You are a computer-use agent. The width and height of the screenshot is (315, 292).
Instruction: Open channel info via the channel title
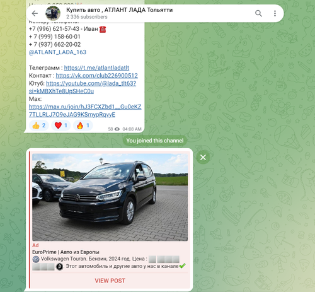point(119,10)
